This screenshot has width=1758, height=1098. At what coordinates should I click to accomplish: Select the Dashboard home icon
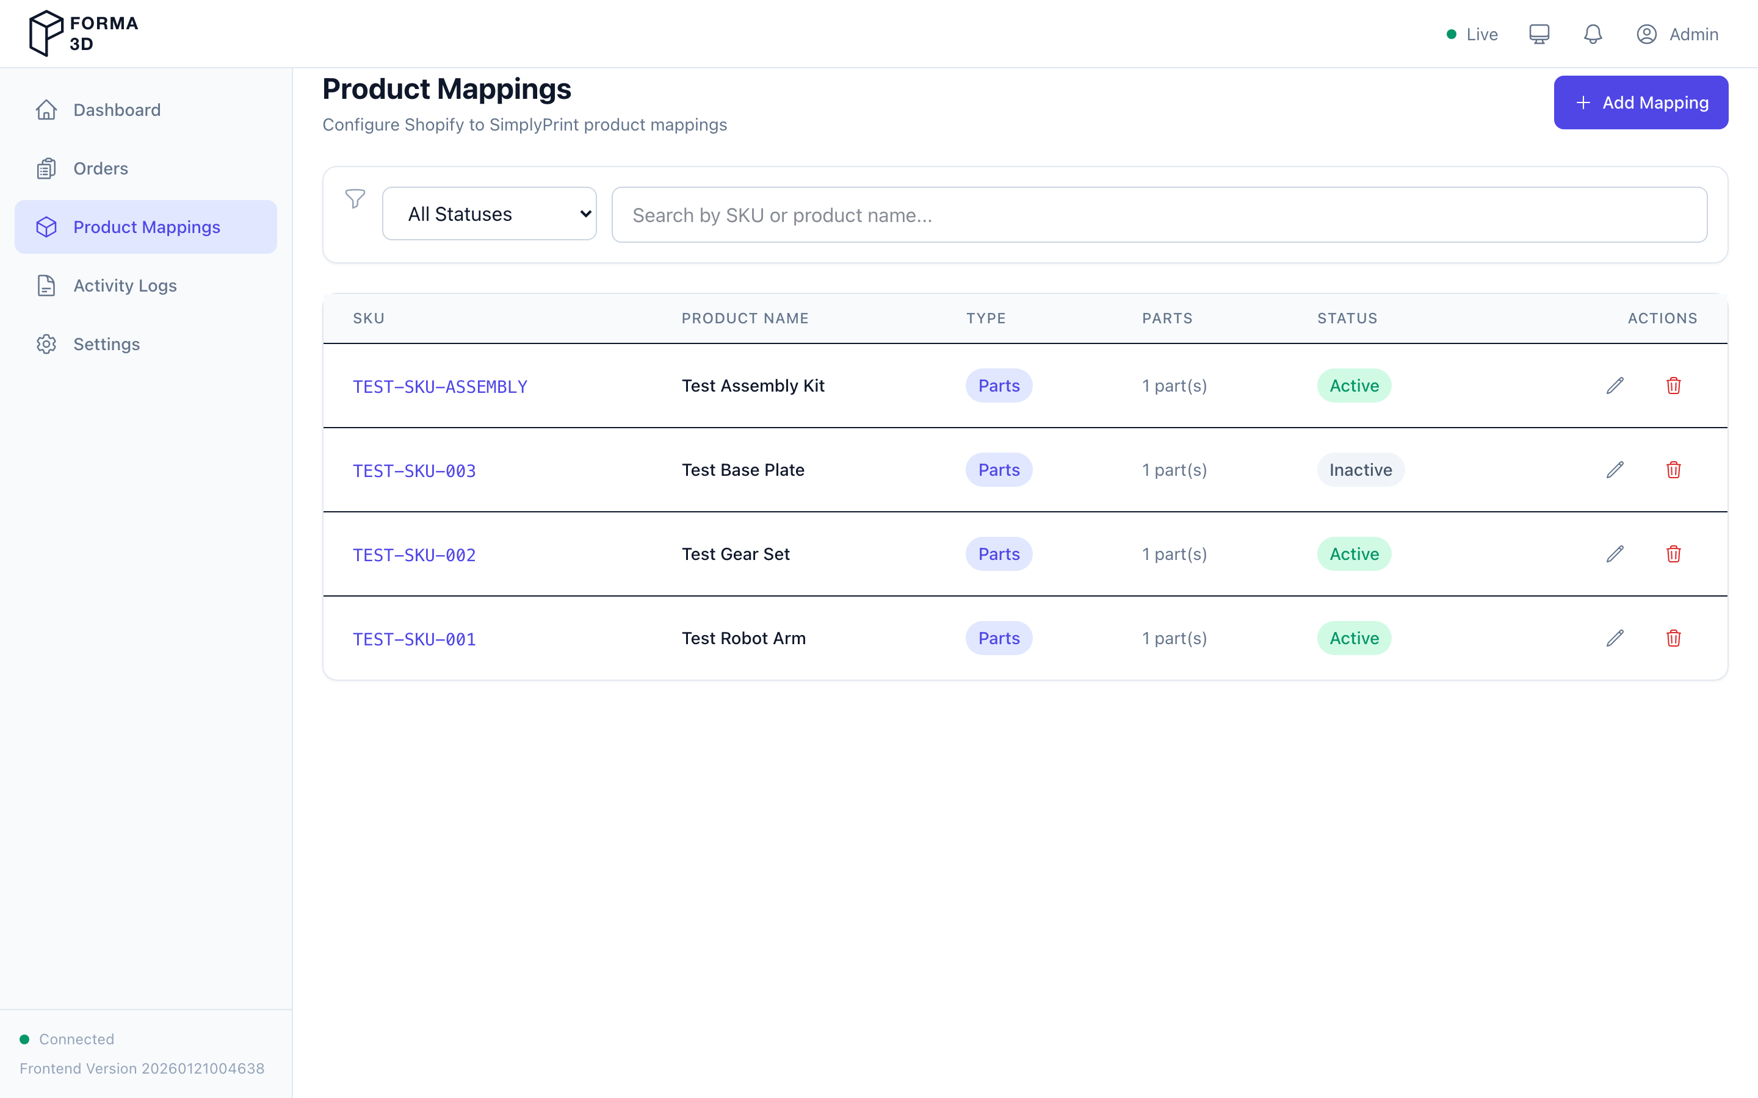[x=46, y=110]
